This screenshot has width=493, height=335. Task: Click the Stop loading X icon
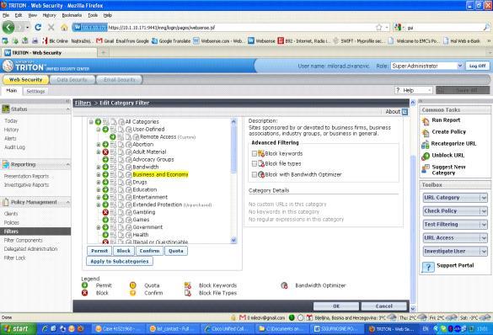pyautogui.click(x=51, y=28)
